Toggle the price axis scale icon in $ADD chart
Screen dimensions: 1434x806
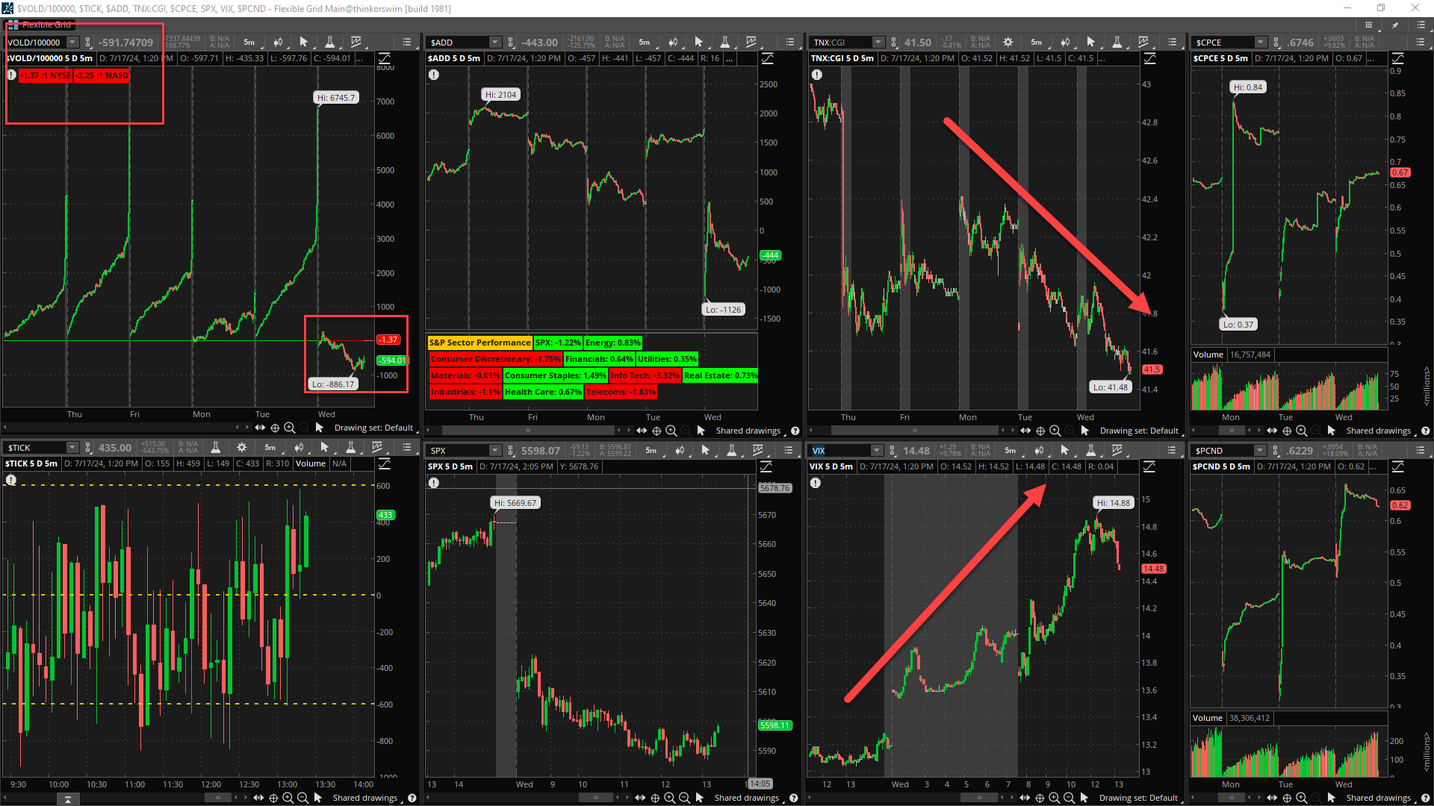(x=767, y=58)
